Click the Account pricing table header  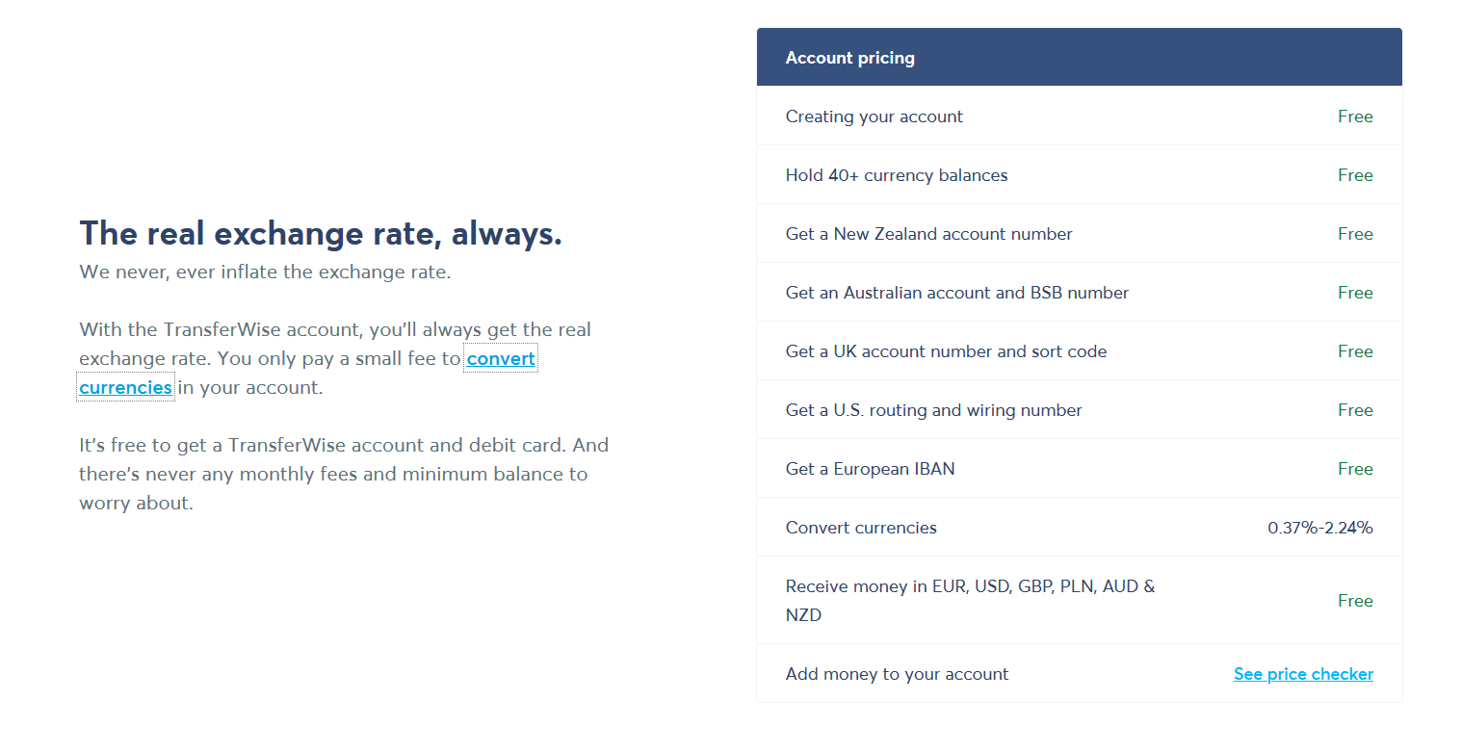[849, 58]
